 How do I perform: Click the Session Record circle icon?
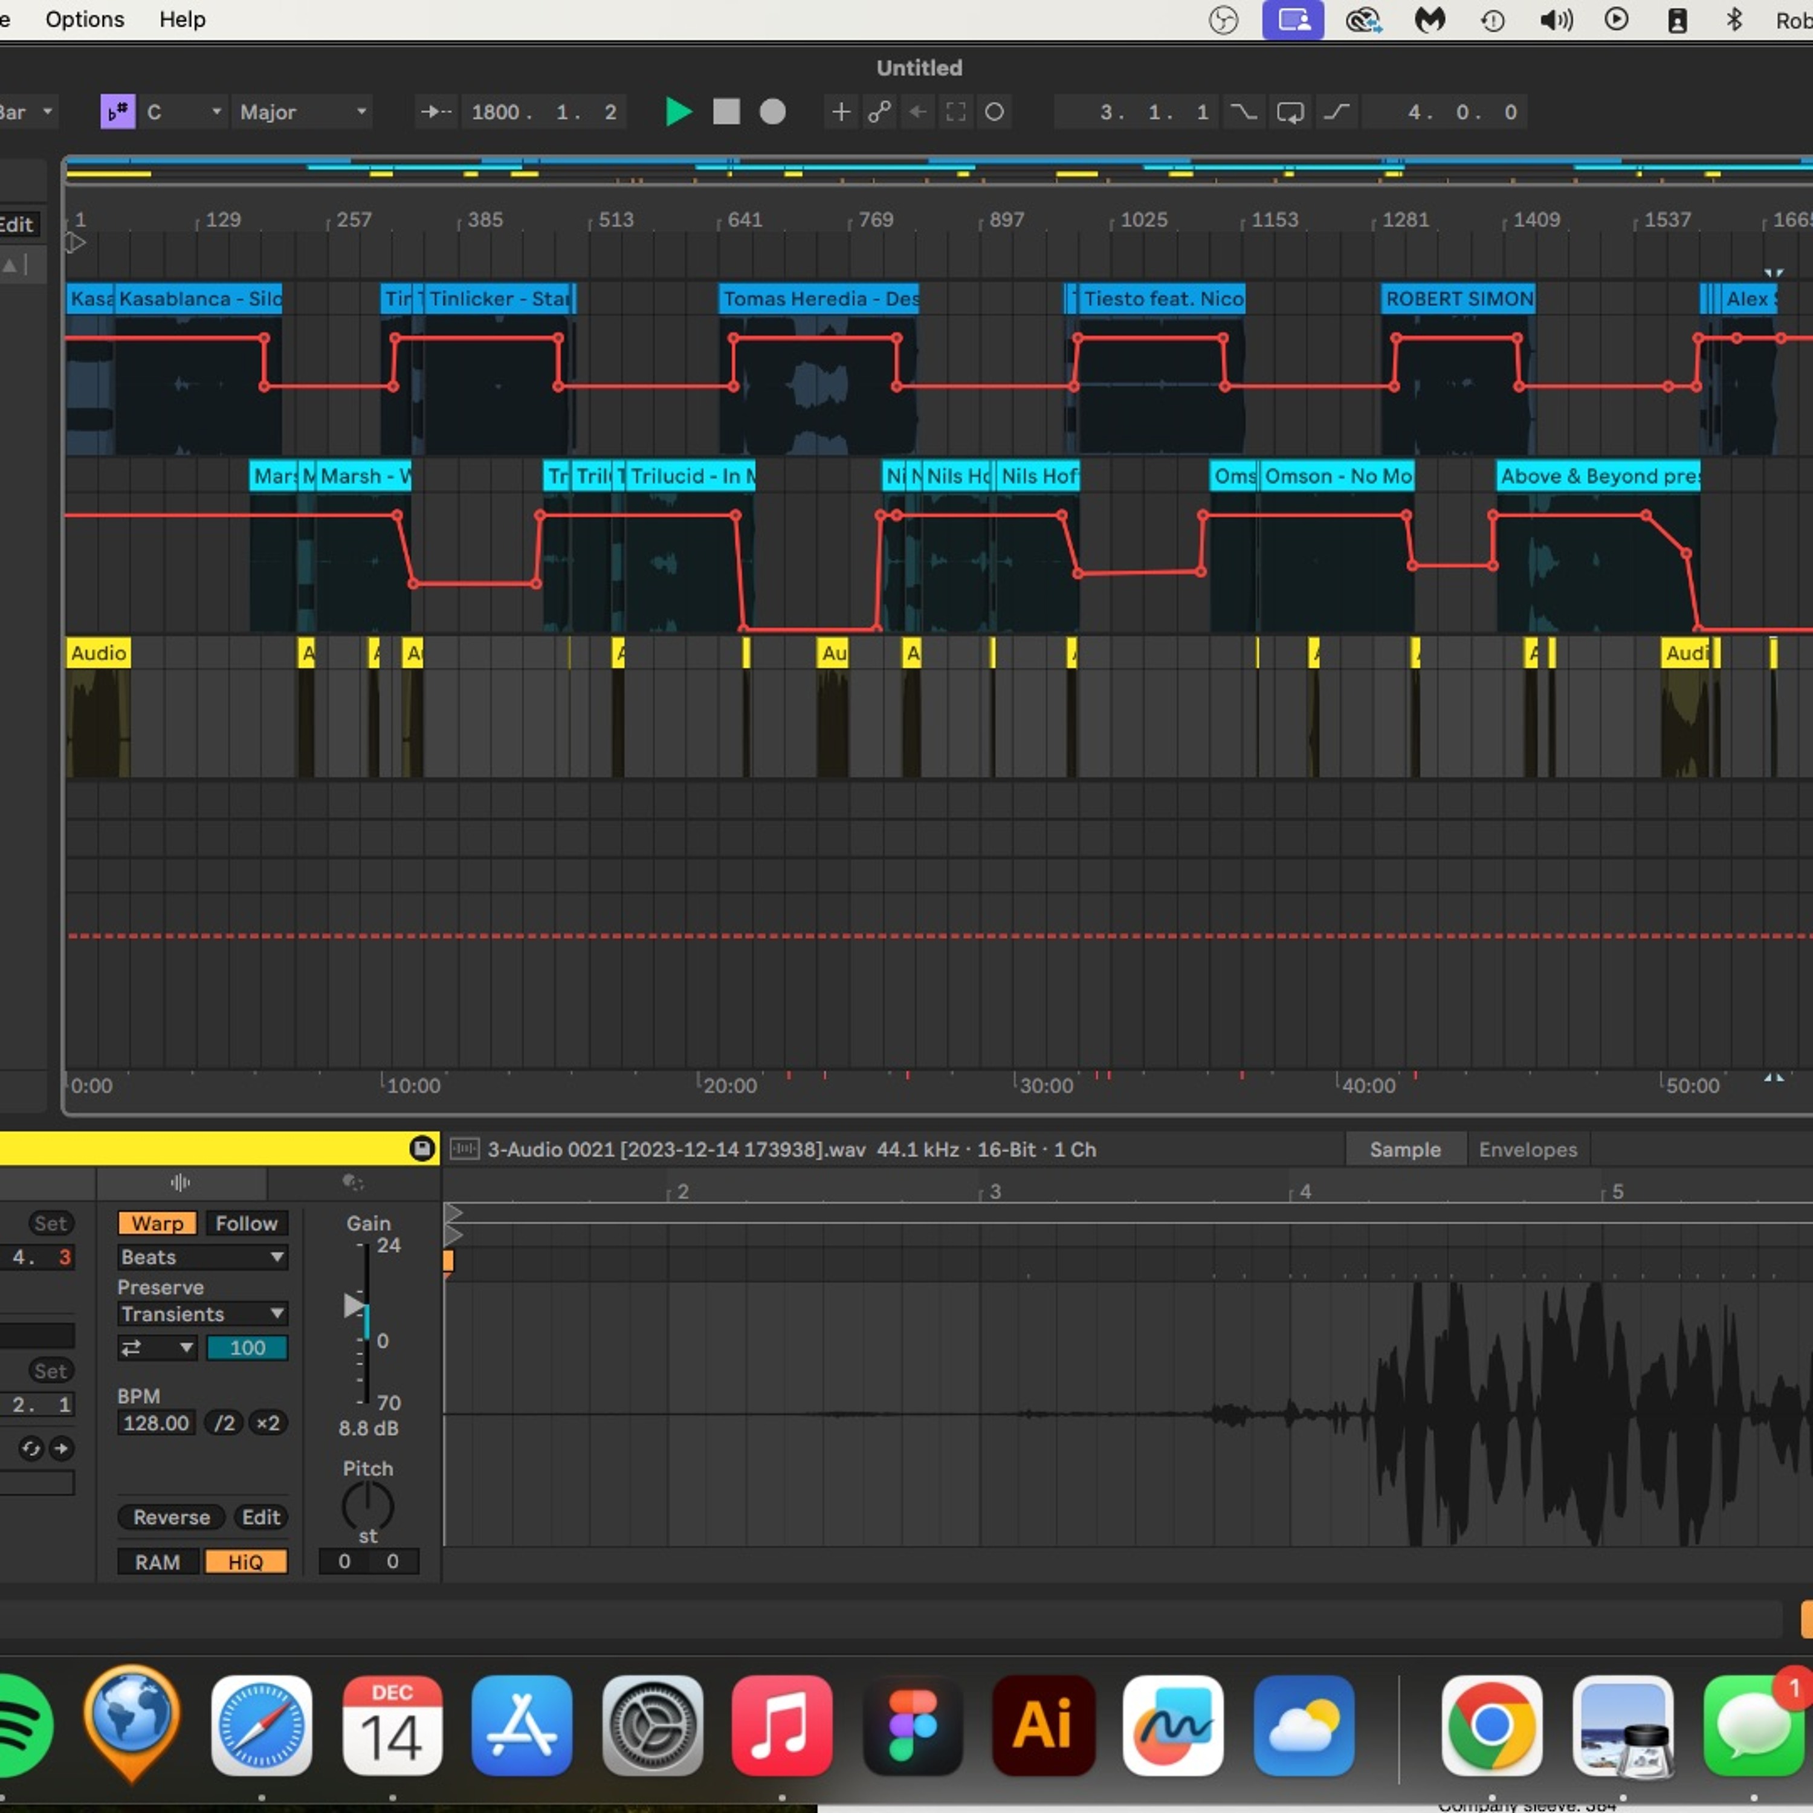click(x=995, y=112)
